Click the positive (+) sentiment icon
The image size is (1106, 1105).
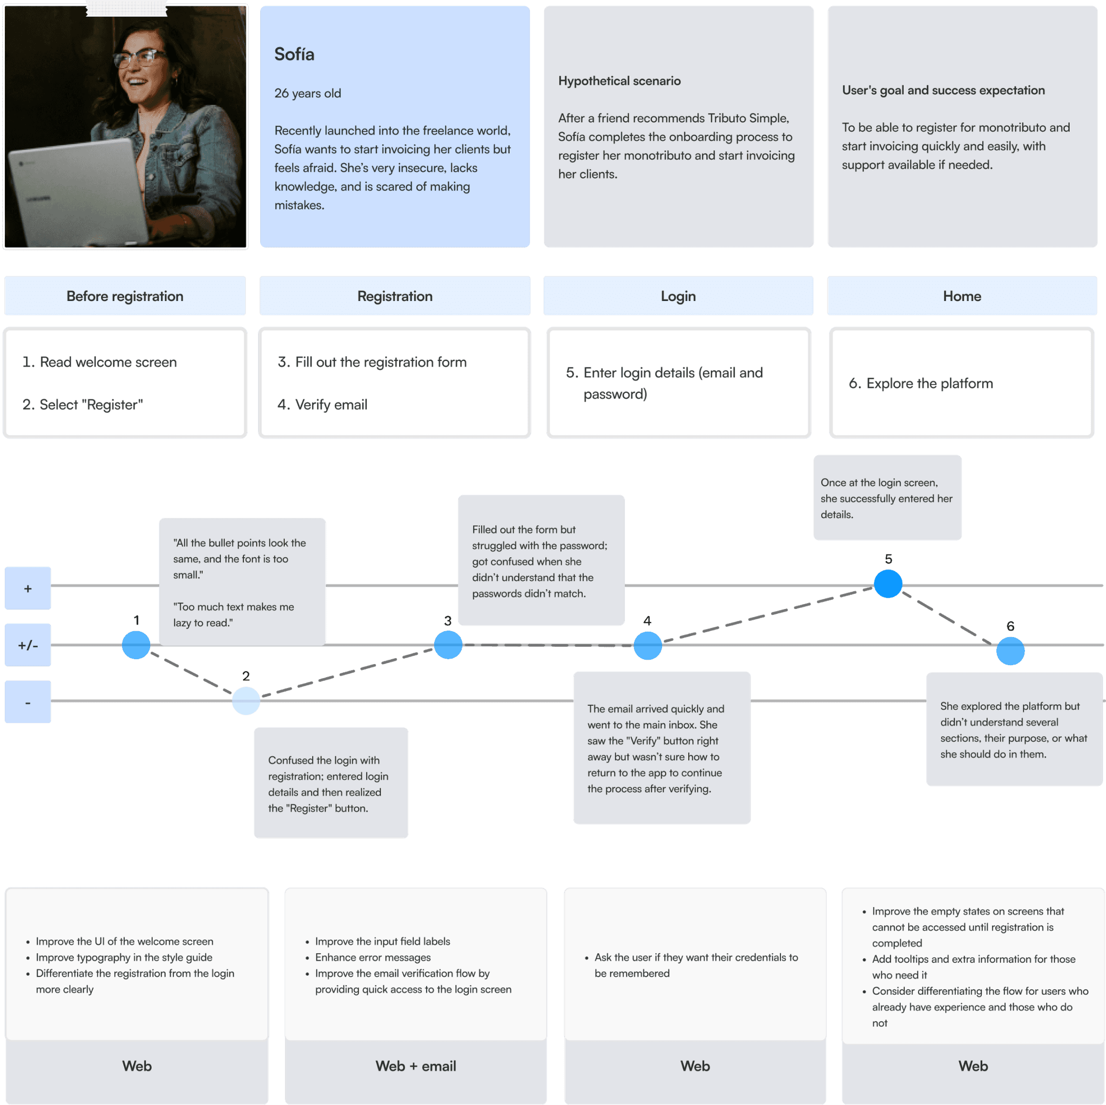(x=28, y=597)
